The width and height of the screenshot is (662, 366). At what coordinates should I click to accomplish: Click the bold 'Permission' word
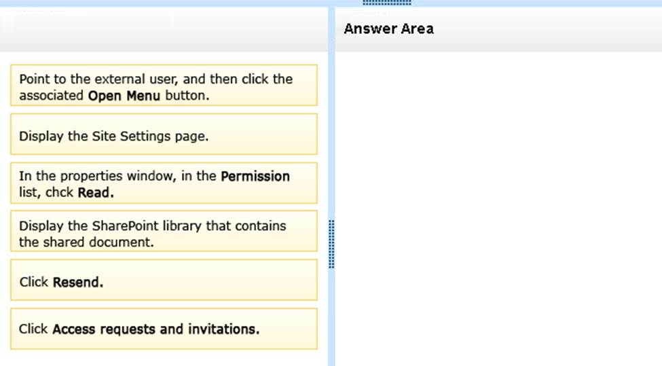pos(255,176)
